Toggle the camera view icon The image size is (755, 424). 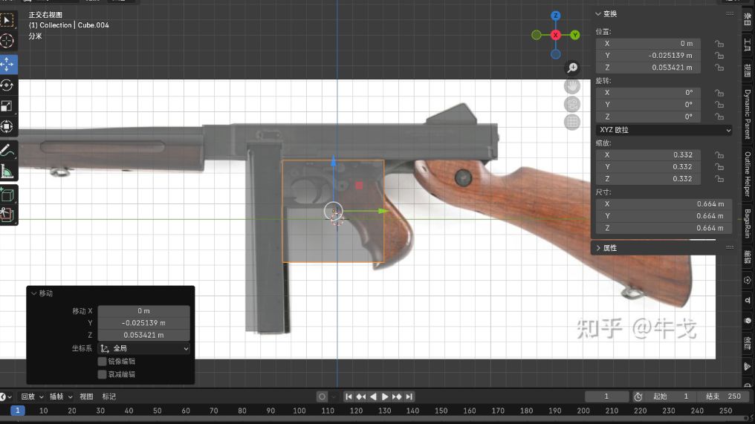(572, 104)
